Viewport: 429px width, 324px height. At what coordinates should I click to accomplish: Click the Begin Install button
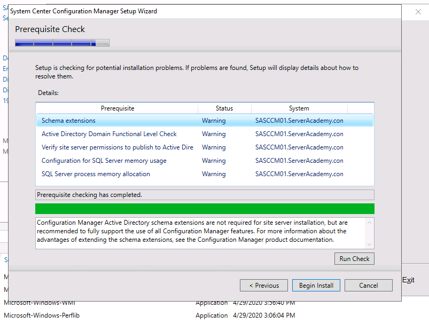316,285
